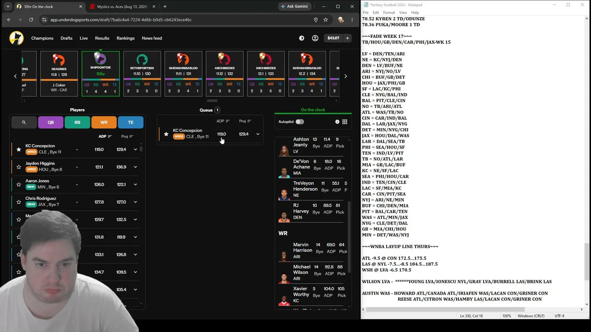Expand Jayden Higgins player details
Image resolution: width=591 pixels, height=332 pixels.
click(x=135, y=167)
